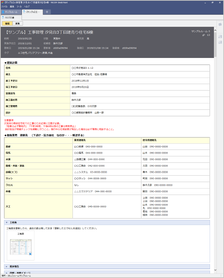Collapse the 工程表 section

[6, 223]
